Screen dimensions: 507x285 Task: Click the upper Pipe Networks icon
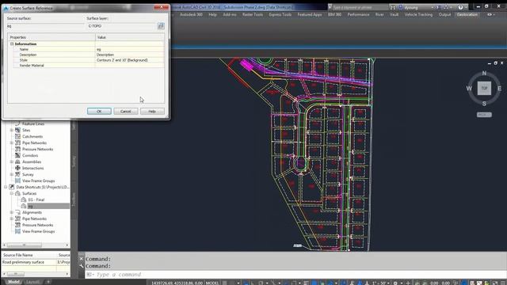(17, 142)
